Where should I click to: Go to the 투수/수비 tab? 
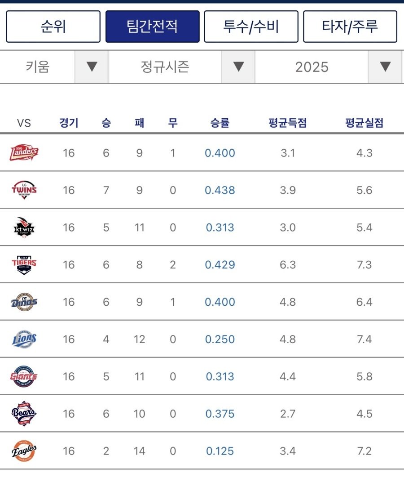click(x=251, y=27)
